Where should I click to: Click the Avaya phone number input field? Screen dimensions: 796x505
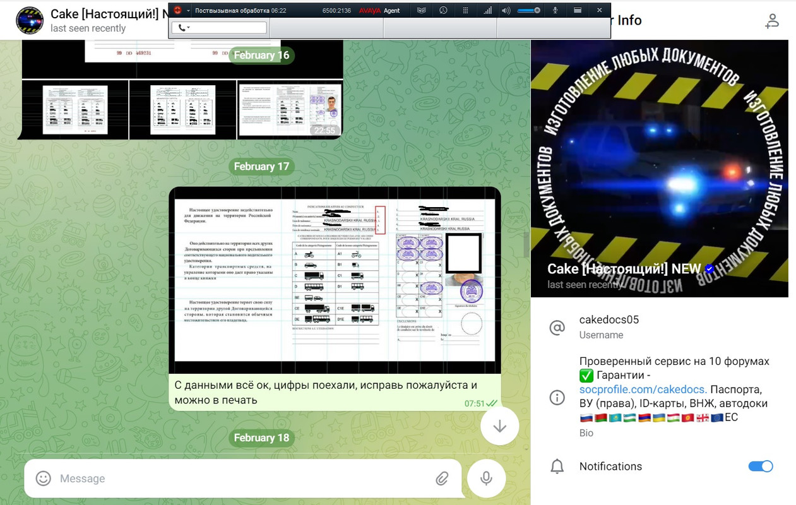(x=219, y=28)
